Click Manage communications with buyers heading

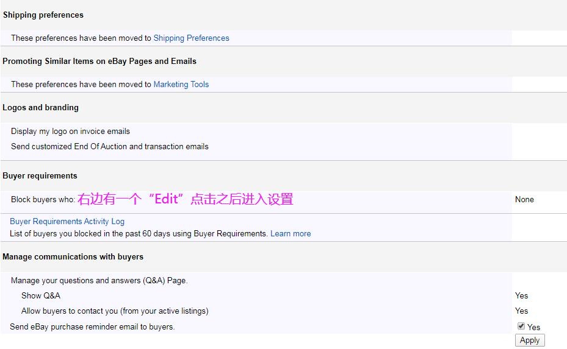point(73,256)
